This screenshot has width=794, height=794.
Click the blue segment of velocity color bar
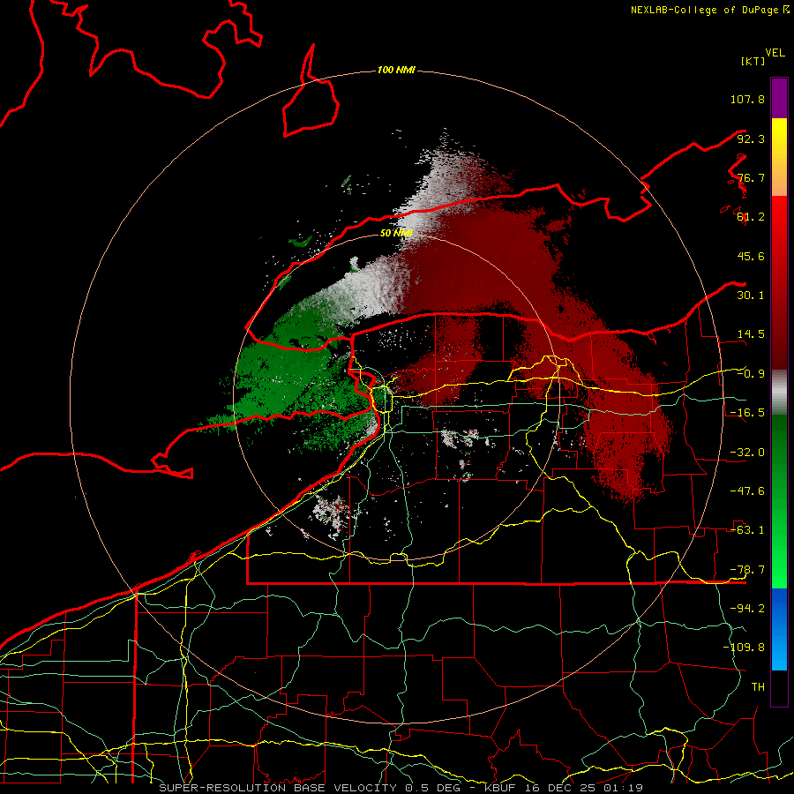pos(779,629)
